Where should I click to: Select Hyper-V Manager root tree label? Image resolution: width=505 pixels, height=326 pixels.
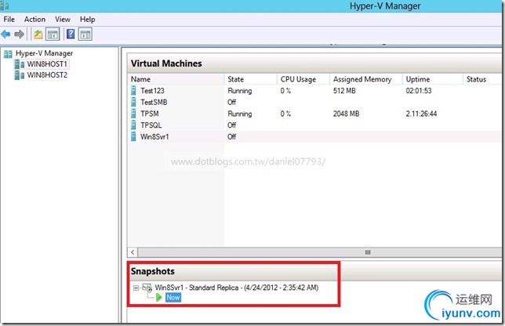[44, 53]
